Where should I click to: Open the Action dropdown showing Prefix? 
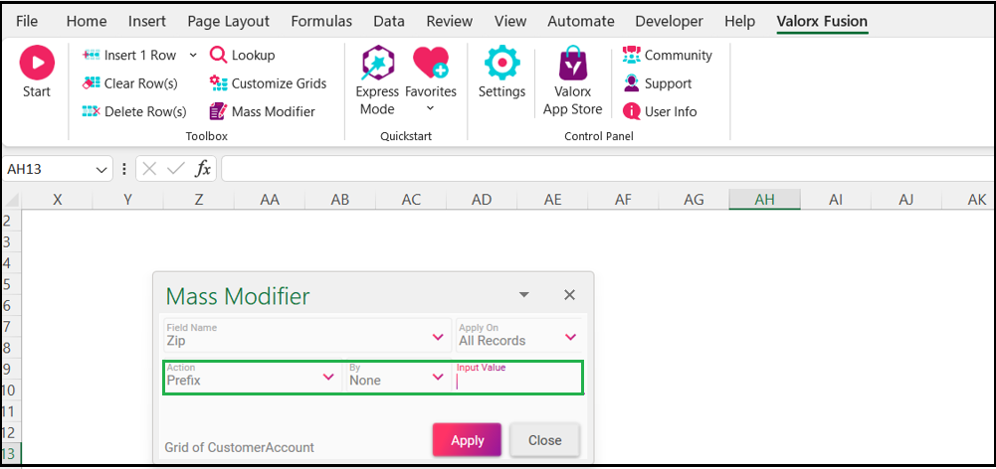pyautogui.click(x=252, y=378)
